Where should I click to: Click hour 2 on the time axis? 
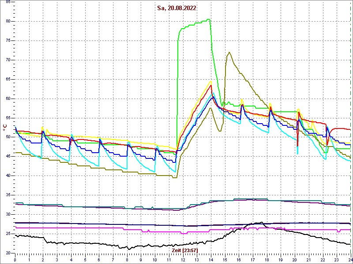tap(43, 260)
